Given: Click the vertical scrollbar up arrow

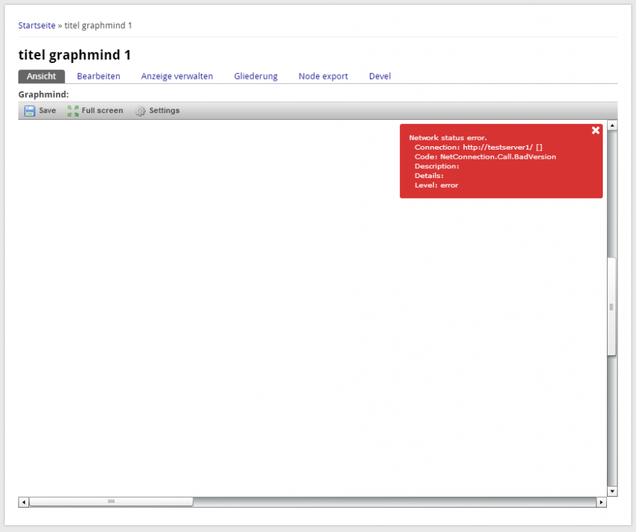Looking at the screenshot, I should [612, 126].
